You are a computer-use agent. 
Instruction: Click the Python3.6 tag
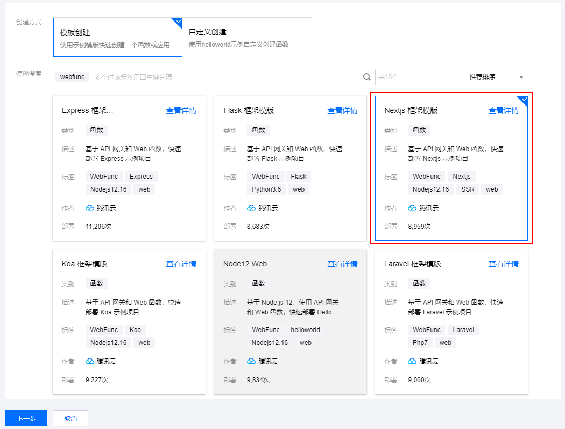[x=266, y=189]
